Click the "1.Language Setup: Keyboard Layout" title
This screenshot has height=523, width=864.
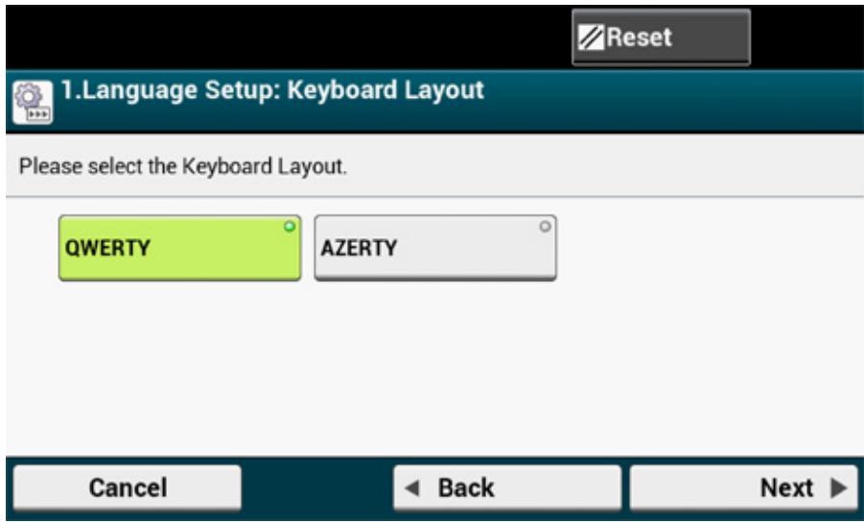click(272, 93)
